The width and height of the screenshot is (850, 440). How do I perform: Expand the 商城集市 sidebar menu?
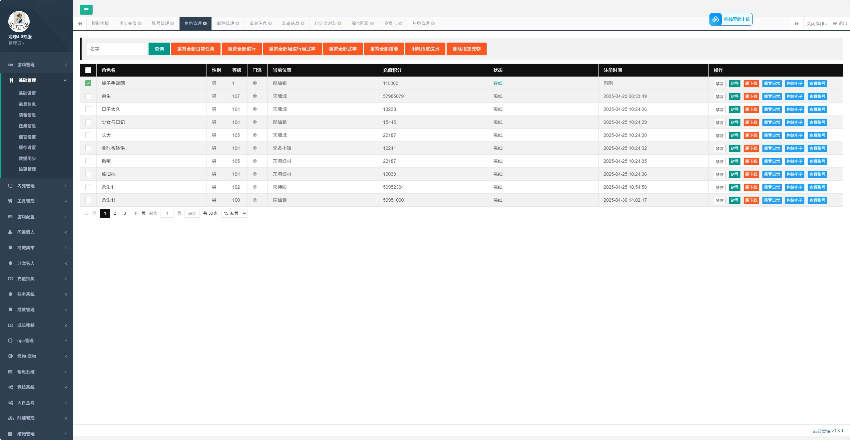click(x=37, y=248)
